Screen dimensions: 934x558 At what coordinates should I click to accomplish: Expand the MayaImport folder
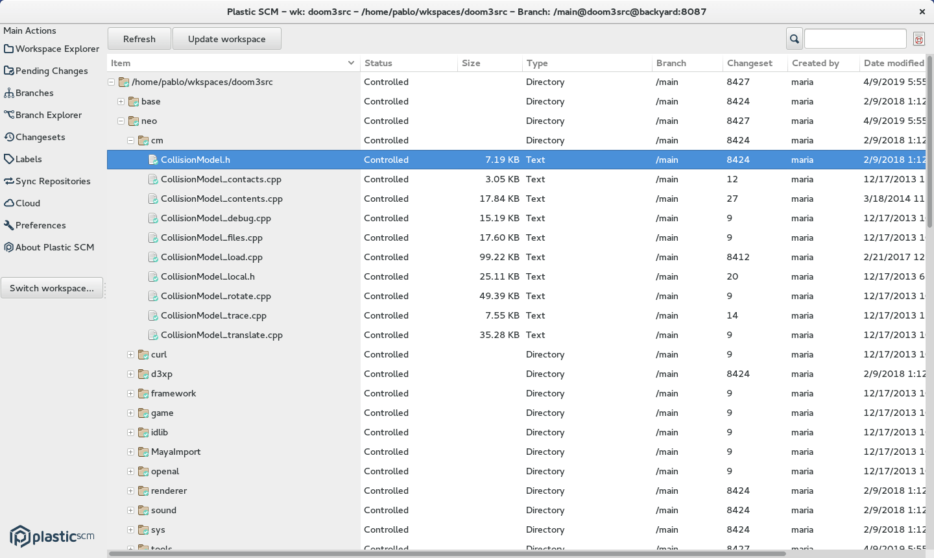click(x=130, y=452)
